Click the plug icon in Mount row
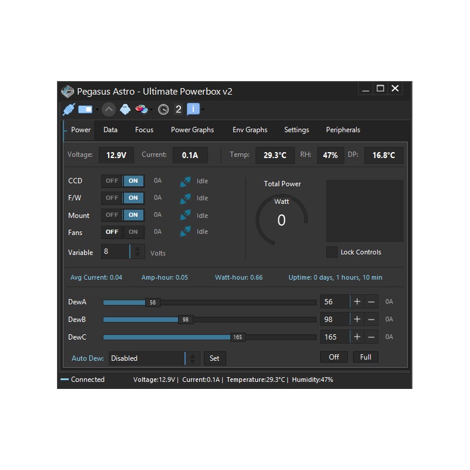This screenshot has width=470, height=470. (185, 215)
